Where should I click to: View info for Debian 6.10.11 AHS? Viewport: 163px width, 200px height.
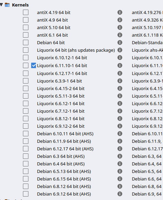[x=120, y=134]
